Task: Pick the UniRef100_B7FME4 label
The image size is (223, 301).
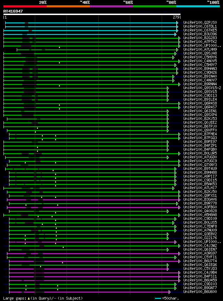Action: [x=200, y=134]
